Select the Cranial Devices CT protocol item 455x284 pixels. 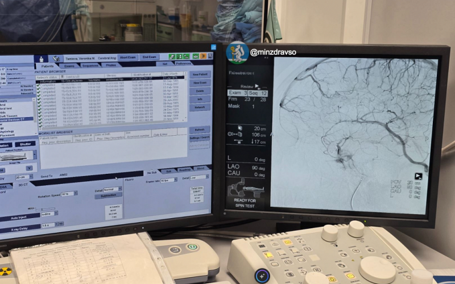click(16, 119)
